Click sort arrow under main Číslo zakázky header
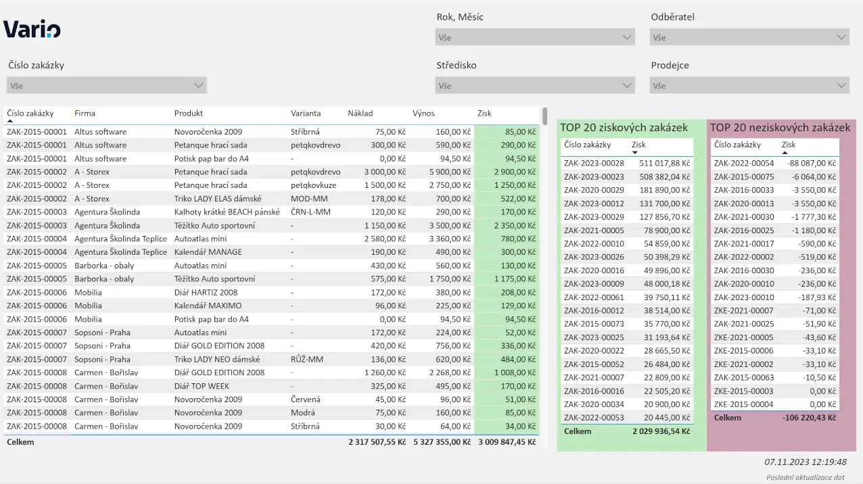The image size is (863, 484). pyautogui.click(x=10, y=121)
